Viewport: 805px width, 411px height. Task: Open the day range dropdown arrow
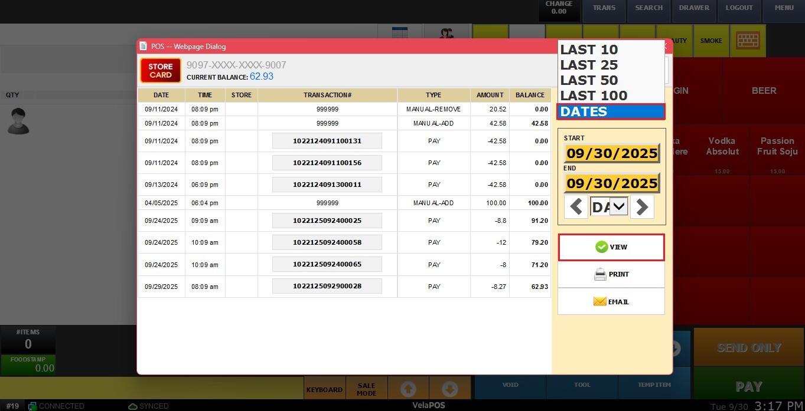click(618, 207)
